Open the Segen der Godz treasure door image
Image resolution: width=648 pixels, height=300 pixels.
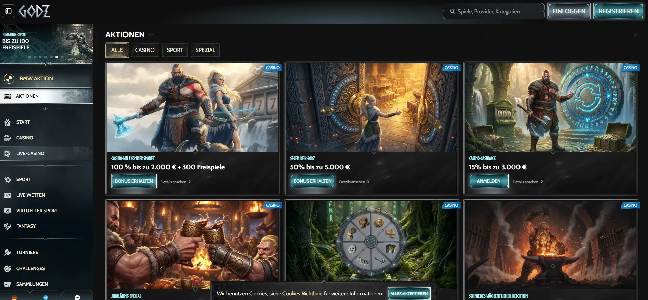[x=371, y=107]
